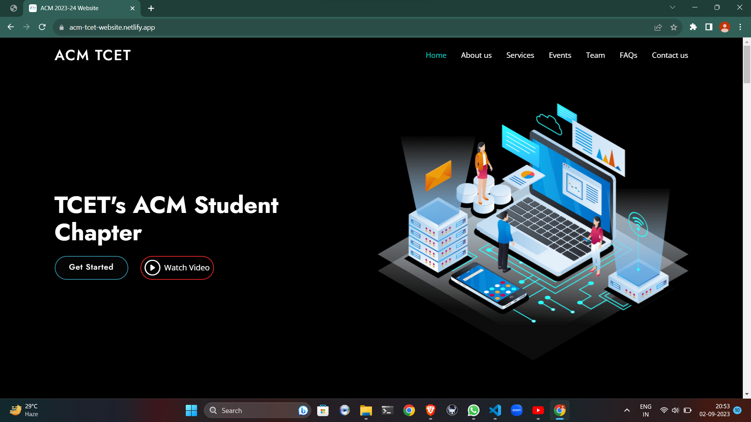
Task: Launch Visual Studio Code from the taskbar
Action: coord(495,411)
